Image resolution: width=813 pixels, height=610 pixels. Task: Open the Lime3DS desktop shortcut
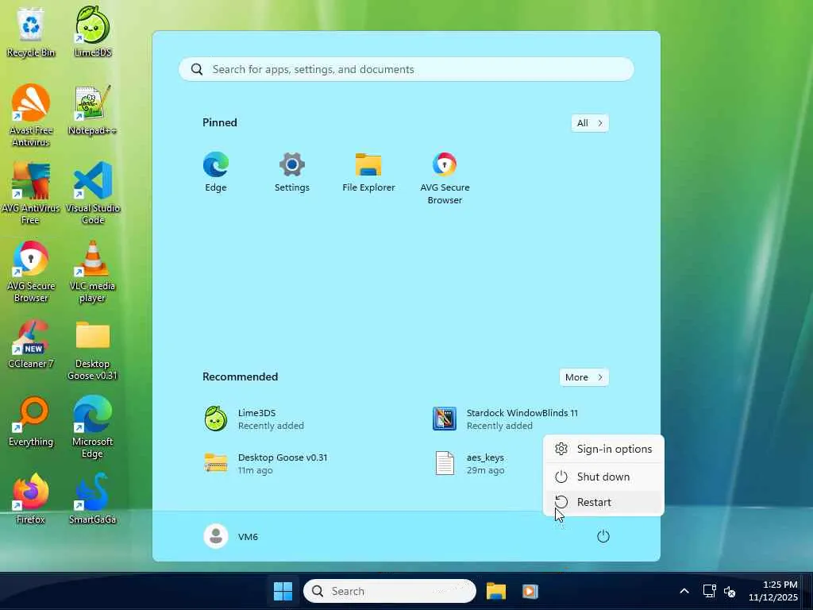[x=92, y=32]
